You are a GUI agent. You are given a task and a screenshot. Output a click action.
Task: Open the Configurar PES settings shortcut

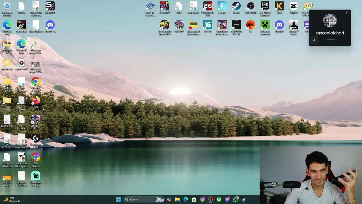point(21,27)
